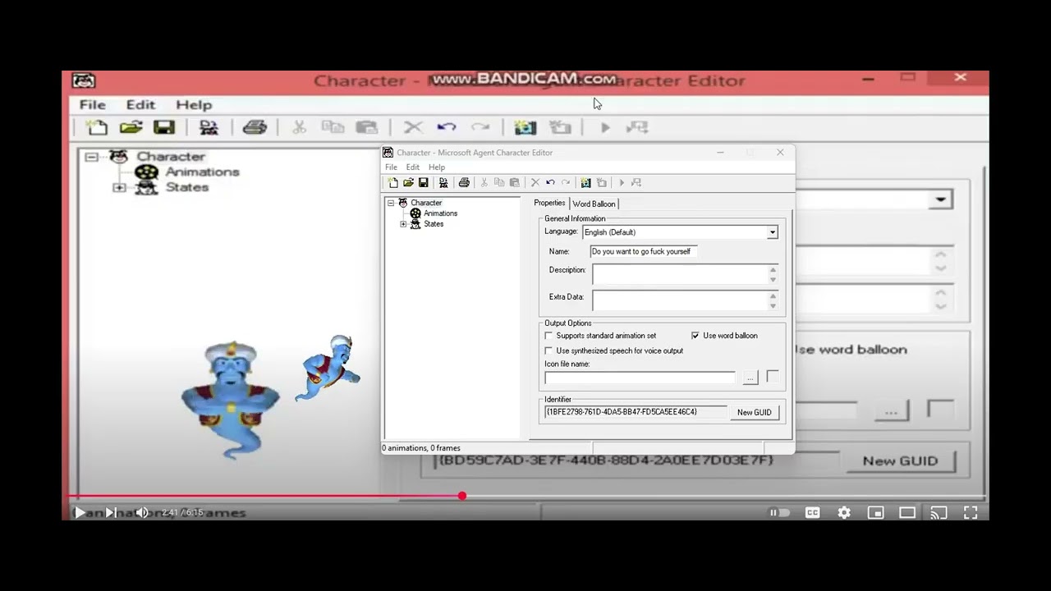Click Build Character icon in front editor window
The image size is (1051, 591).
(443, 182)
